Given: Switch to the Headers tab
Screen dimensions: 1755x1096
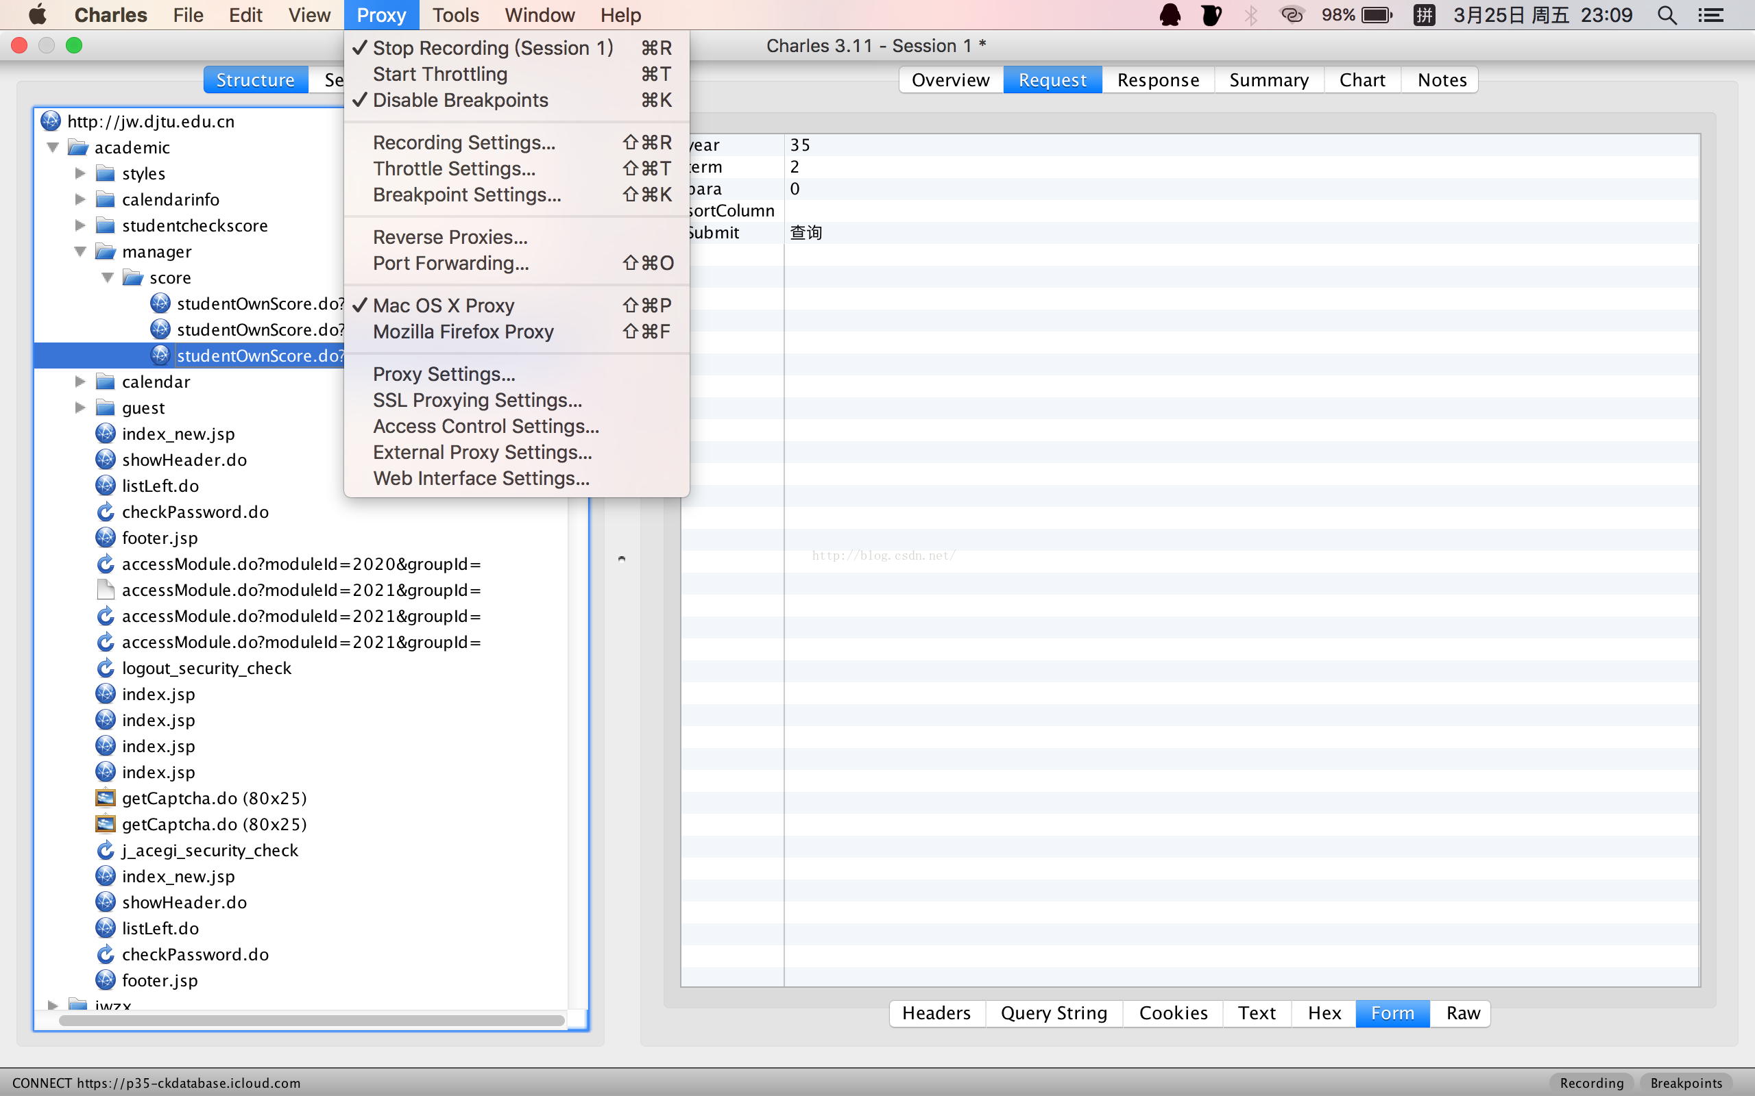Looking at the screenshot, I should pyautogui.click(x=936, y=1012).
